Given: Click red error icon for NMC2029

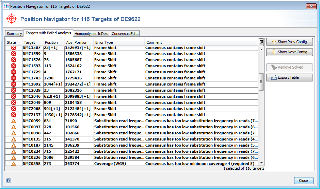Looking at the screenshot, I should (14, 90).
